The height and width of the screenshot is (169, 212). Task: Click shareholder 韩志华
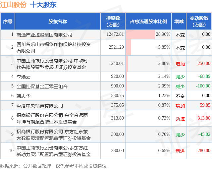(24, 96)
